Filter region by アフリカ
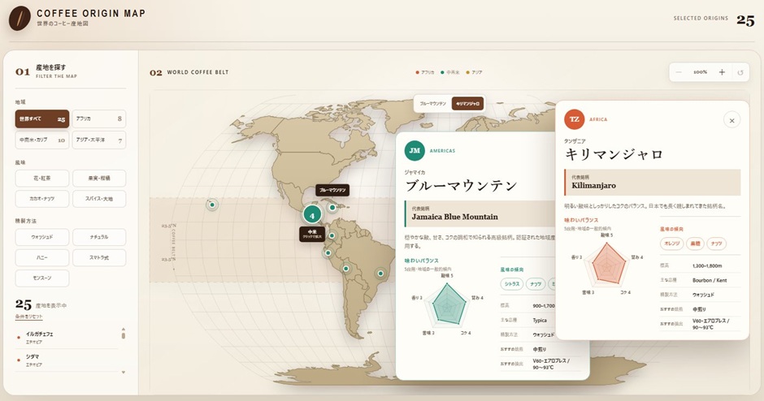The width and height of the screenshot is (764, 401). [x=99, y=119]
